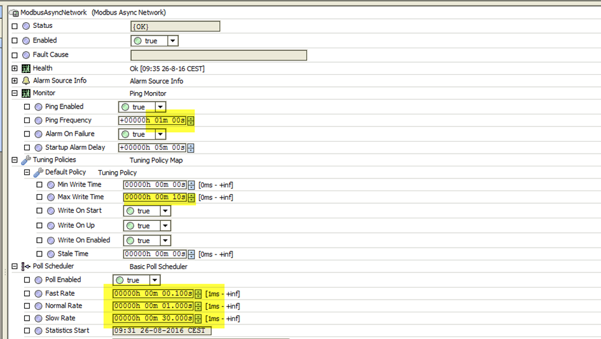
Task: Open the Enabled true/false dropdown
Action: [x=173, y=41]
